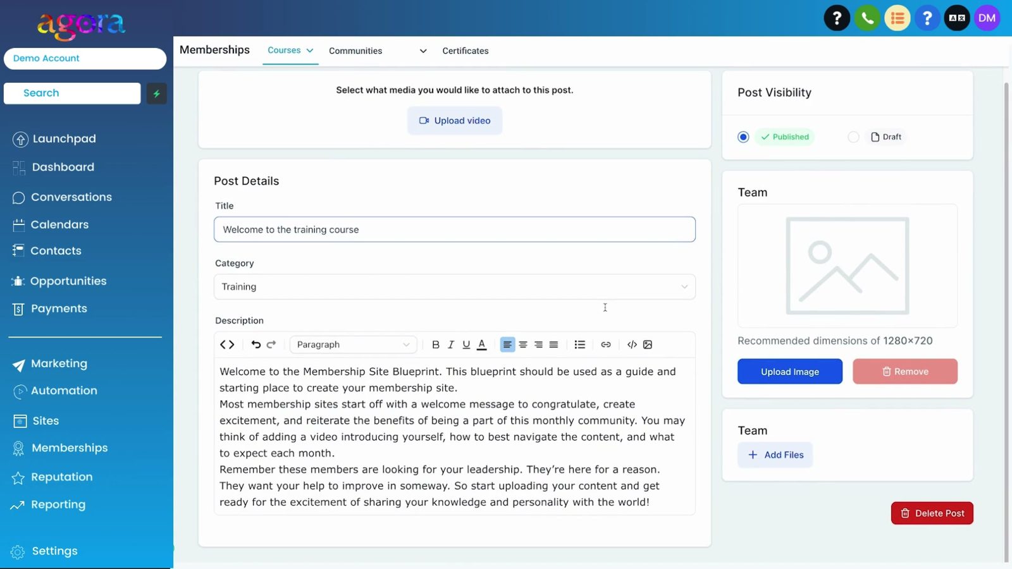Select the Draft visibility radio button
Viewport: 1012px width, 569px height.
[x=853, y=137]
